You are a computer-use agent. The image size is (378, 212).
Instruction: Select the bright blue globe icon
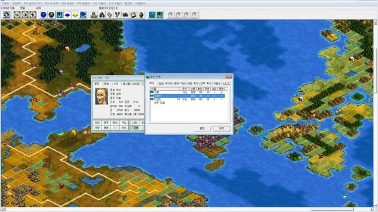point(44,15)
